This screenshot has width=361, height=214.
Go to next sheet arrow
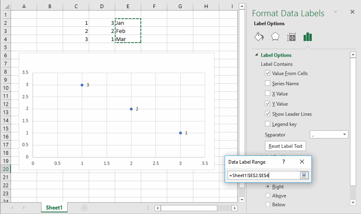click(x=24, y=208)
